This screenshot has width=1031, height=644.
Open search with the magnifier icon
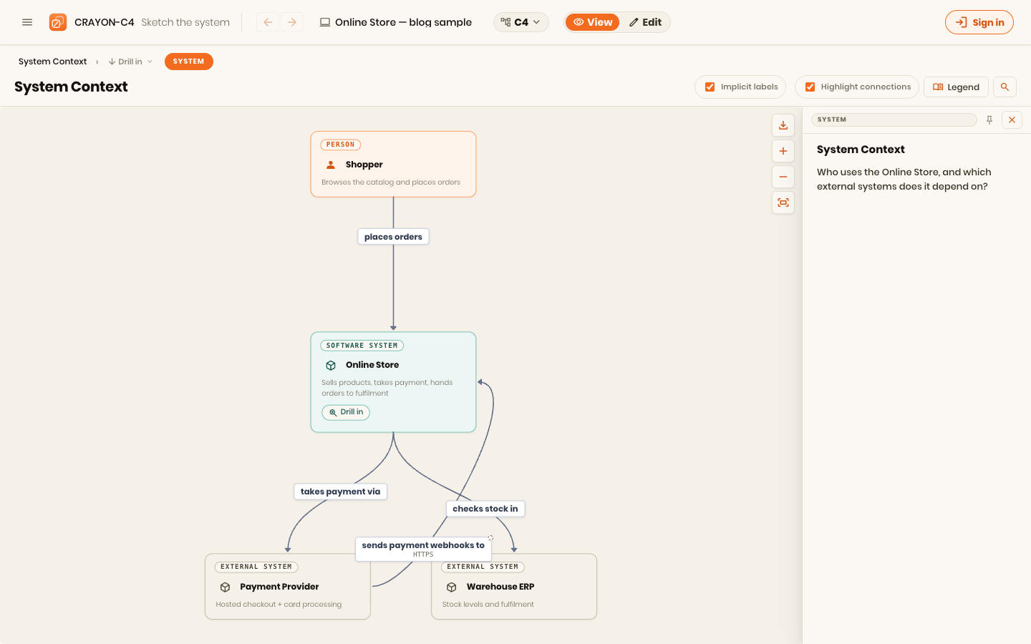1005,87
